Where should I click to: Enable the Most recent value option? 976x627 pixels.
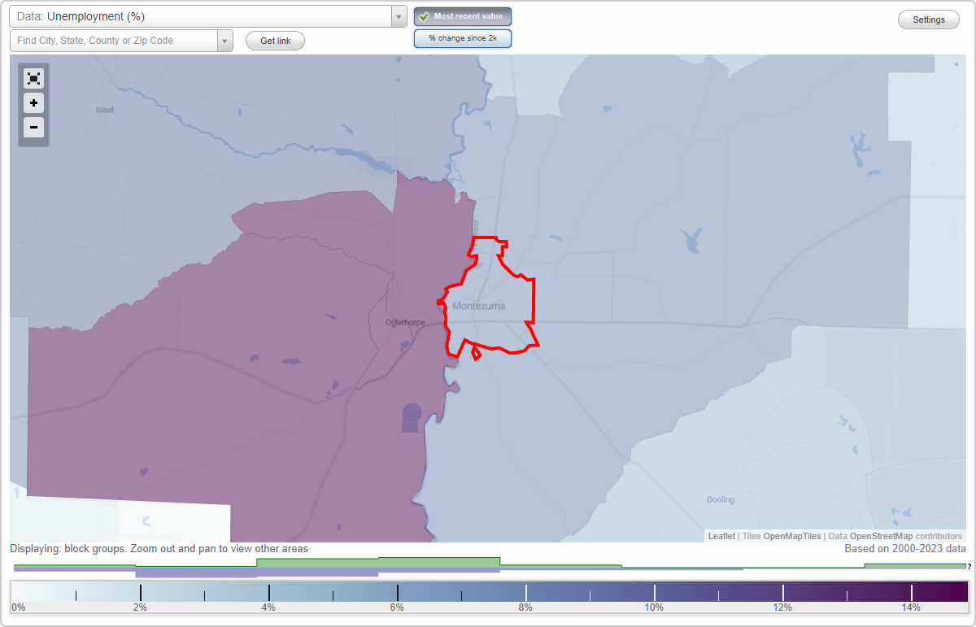(x=462, y=15)
